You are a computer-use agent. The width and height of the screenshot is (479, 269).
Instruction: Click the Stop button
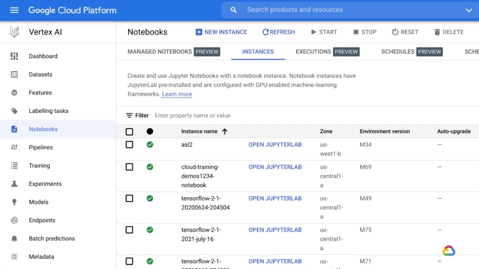tap(365, 32)
